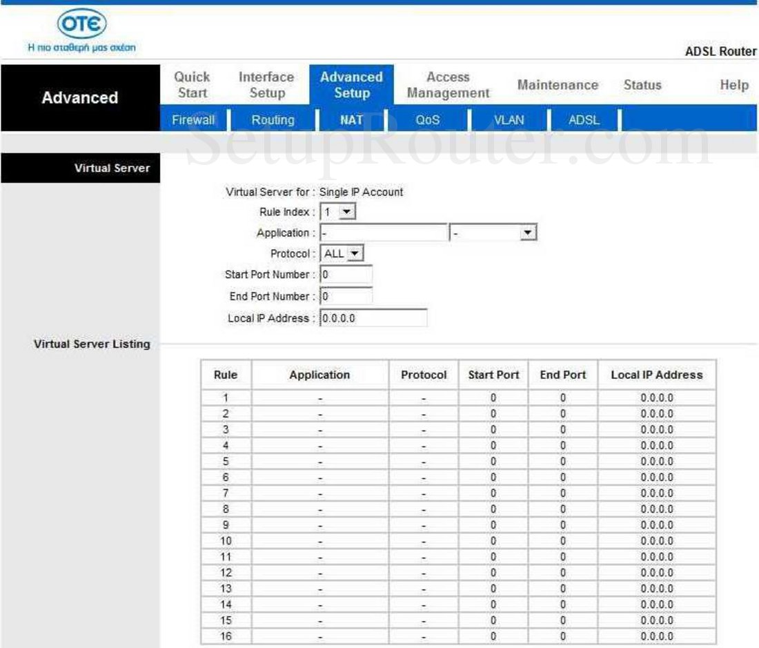Expand the Application preset dropdown

493,233
